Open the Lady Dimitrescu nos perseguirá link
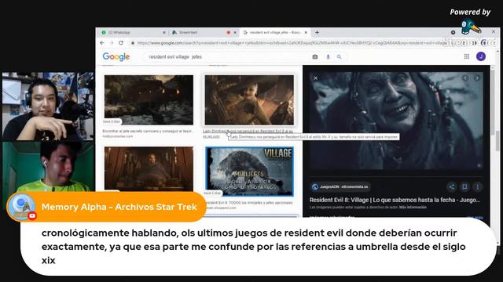Viewport: 503px width, 282px height. [248, 131]
